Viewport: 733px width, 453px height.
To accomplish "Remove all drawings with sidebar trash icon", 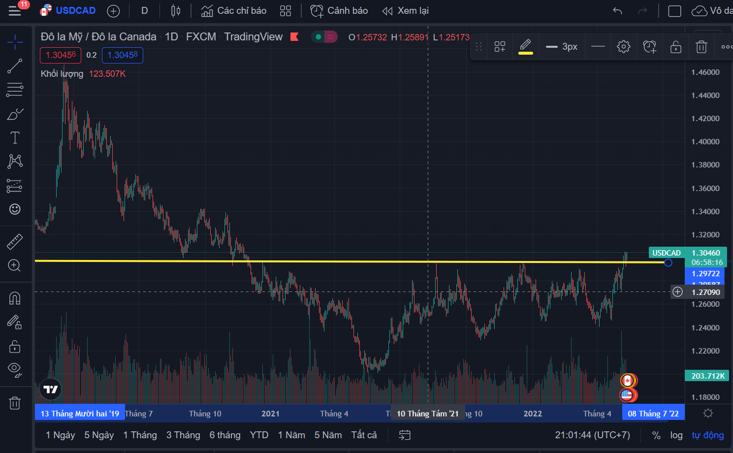I will 15,403.
